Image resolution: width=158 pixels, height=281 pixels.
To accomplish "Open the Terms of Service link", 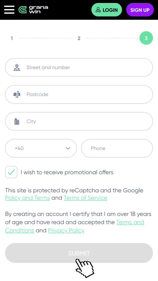I will pyautogui.click(x=86, y=198).
